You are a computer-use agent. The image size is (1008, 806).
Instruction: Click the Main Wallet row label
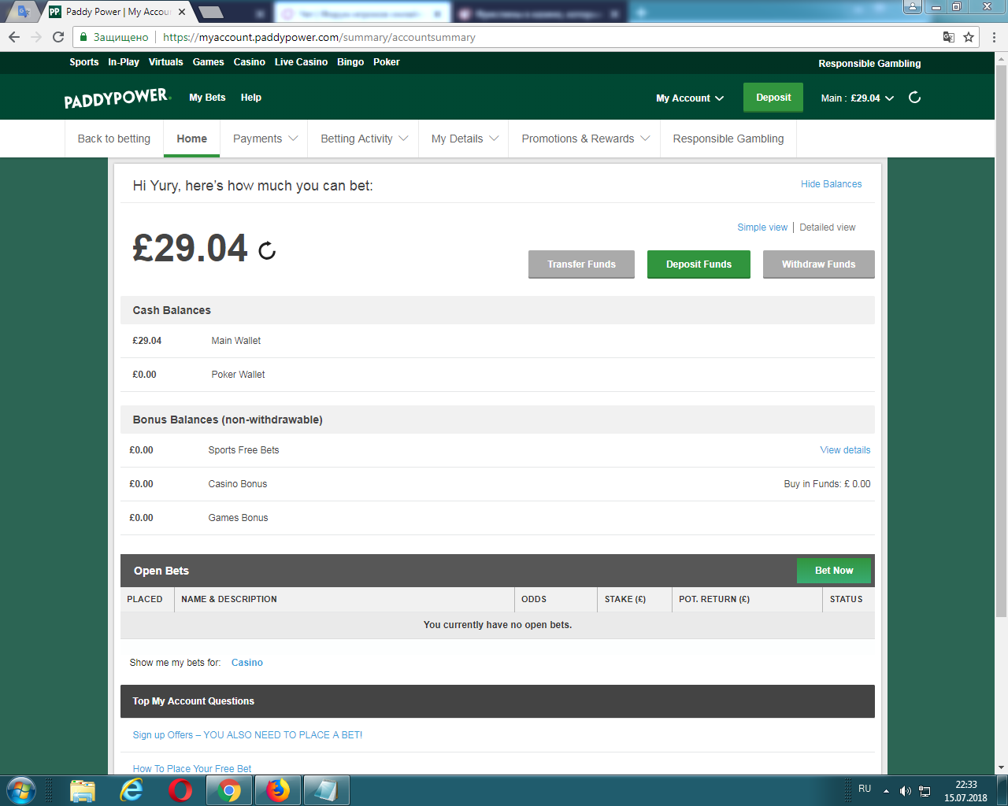[236, 341]
